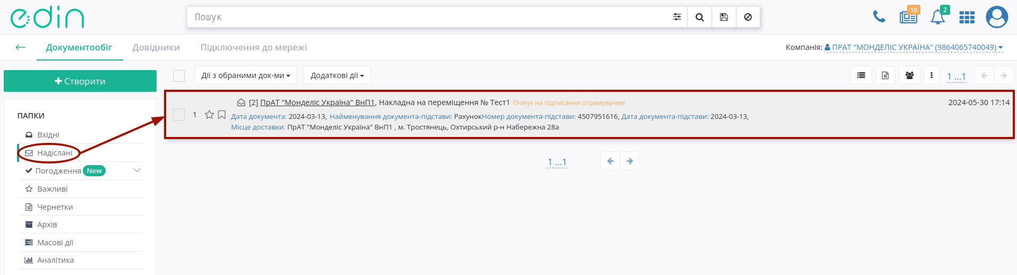Open the EDIN logo home link
This screenshot has width=1017, height=275.
tap(47, 18)
